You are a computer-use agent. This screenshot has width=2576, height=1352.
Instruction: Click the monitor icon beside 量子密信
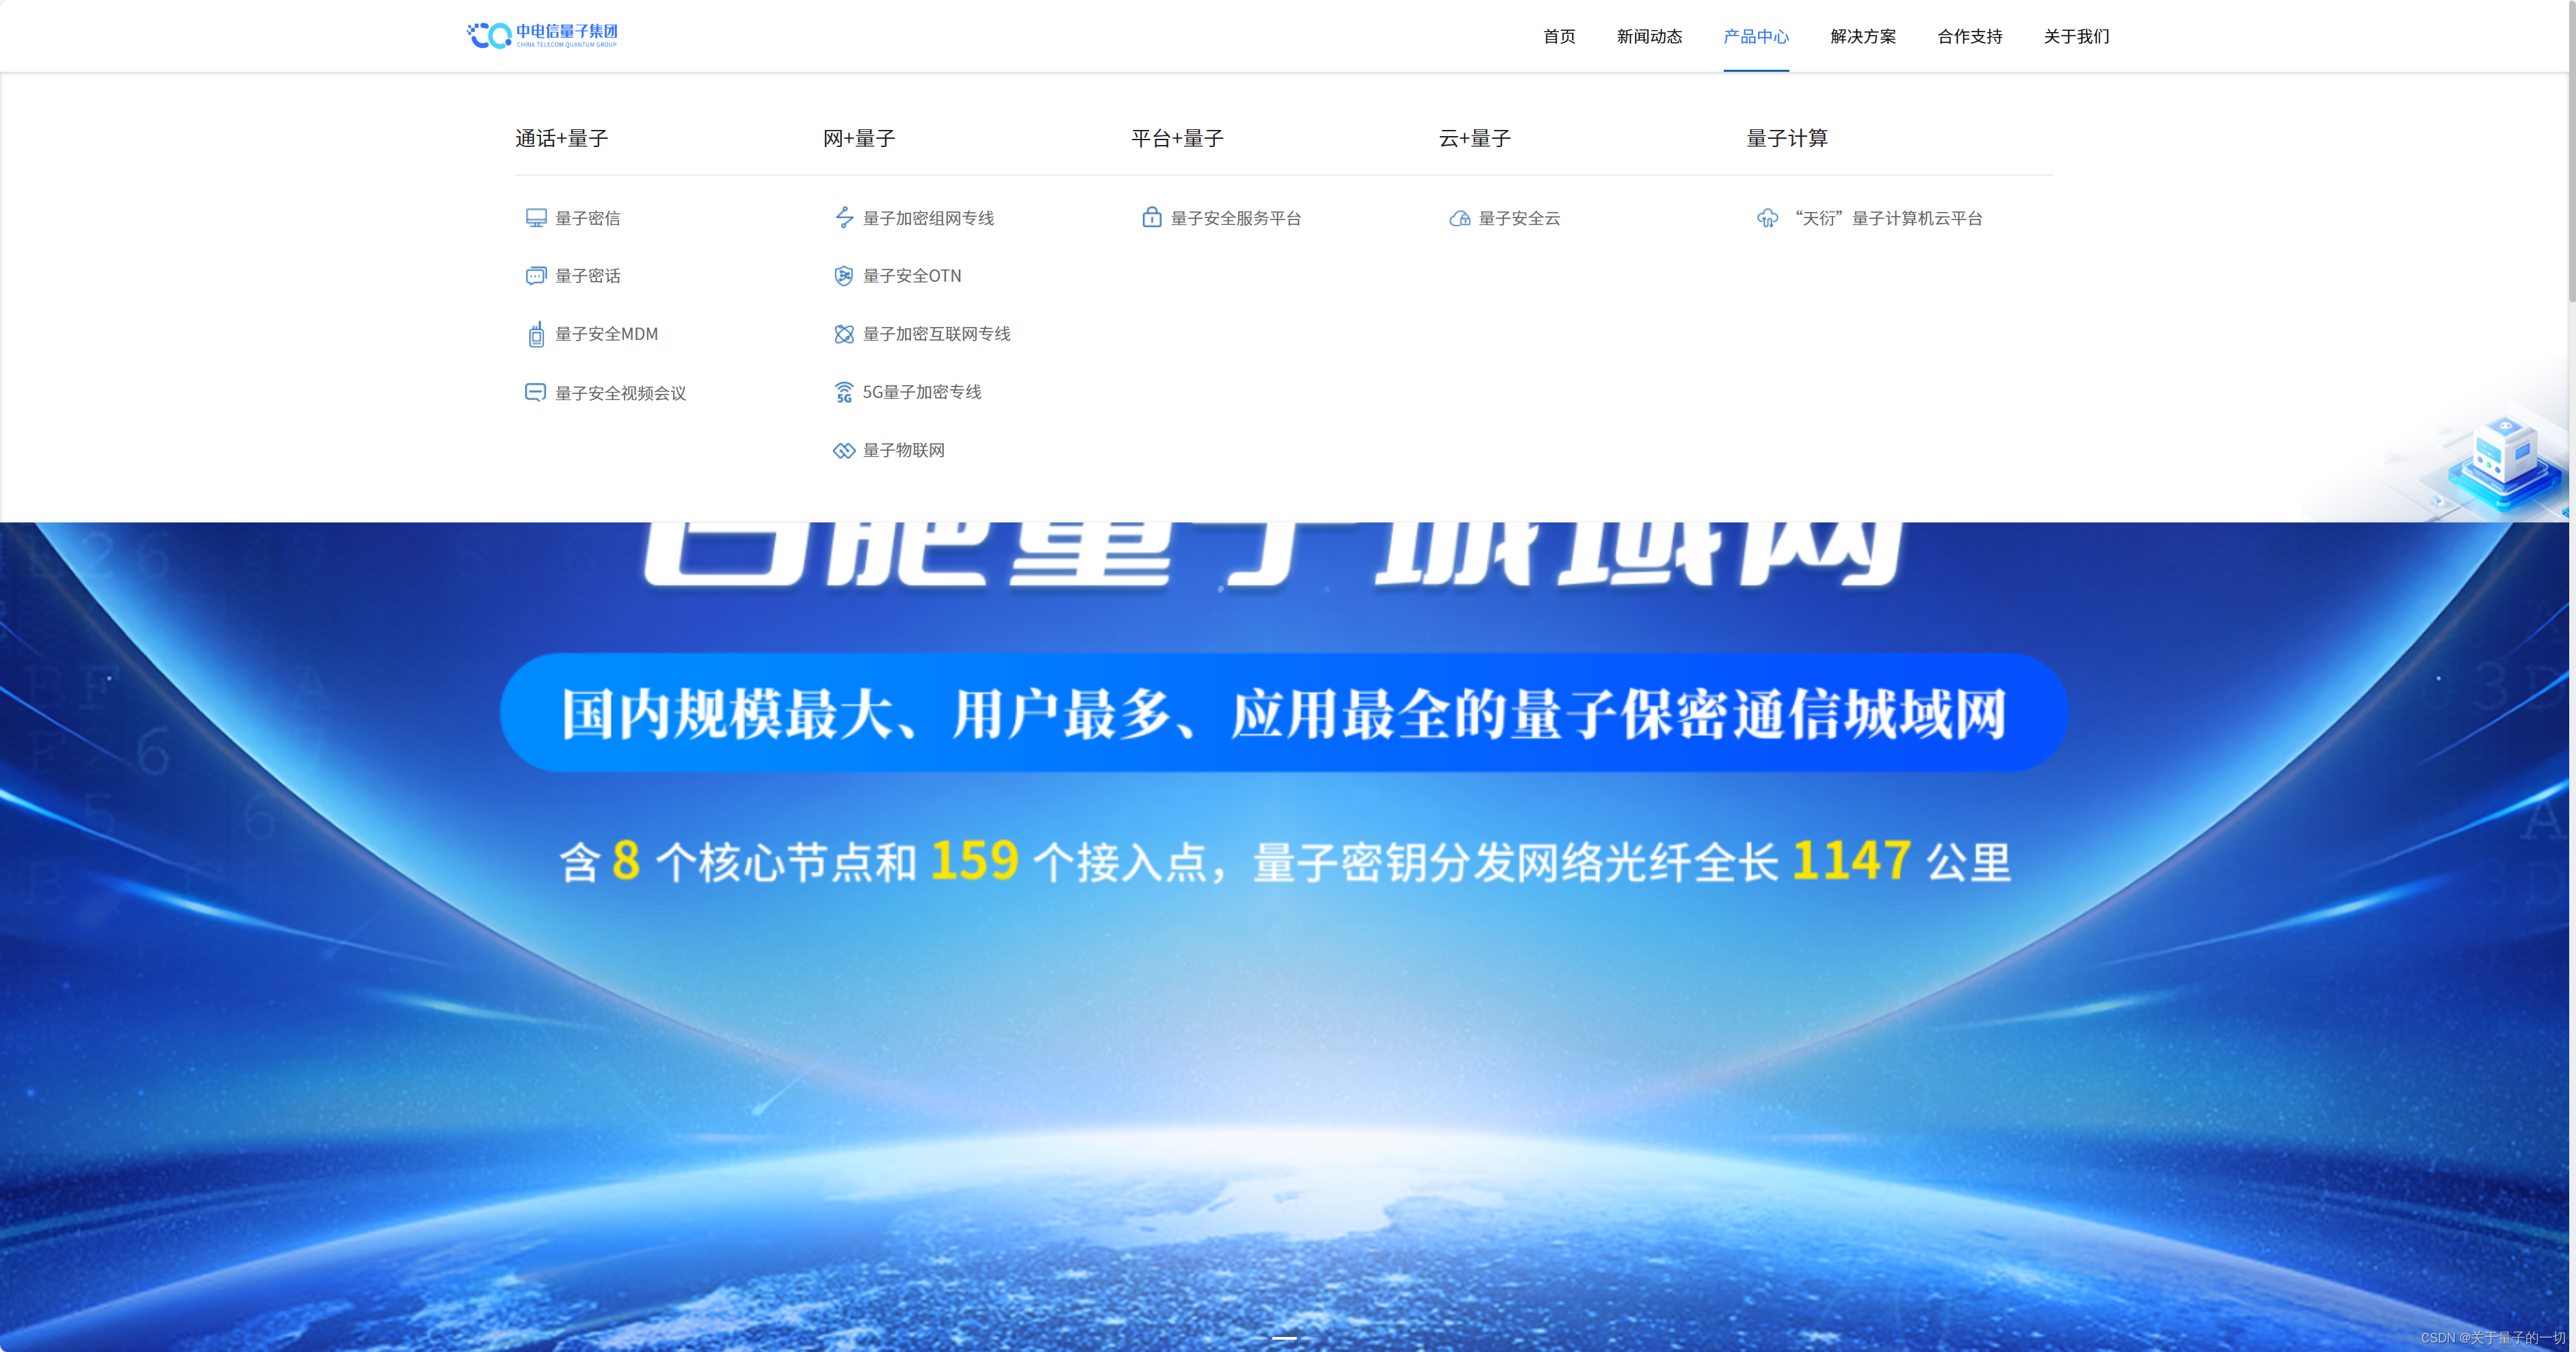click(x=536, y=218)
